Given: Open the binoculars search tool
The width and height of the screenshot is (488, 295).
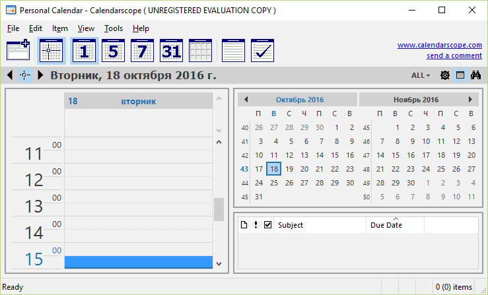Looking at the screenshot, I should tap(475, 75).
